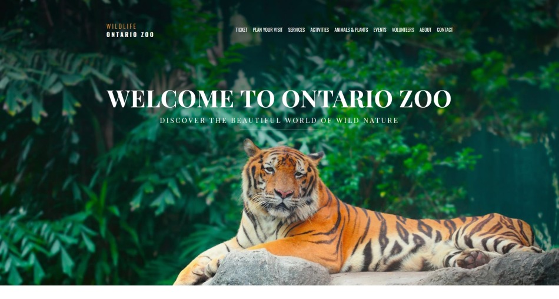
Task: Visit the Volunteers page
Action: 403,30
